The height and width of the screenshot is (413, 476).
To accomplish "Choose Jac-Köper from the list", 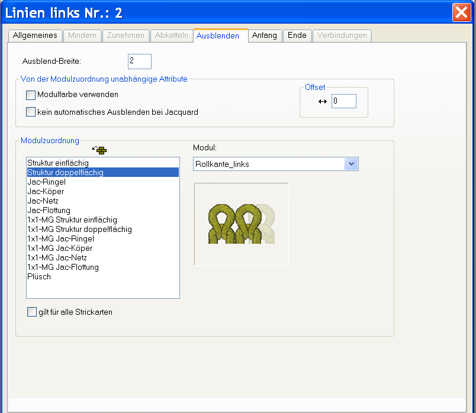I will point(46,191).
